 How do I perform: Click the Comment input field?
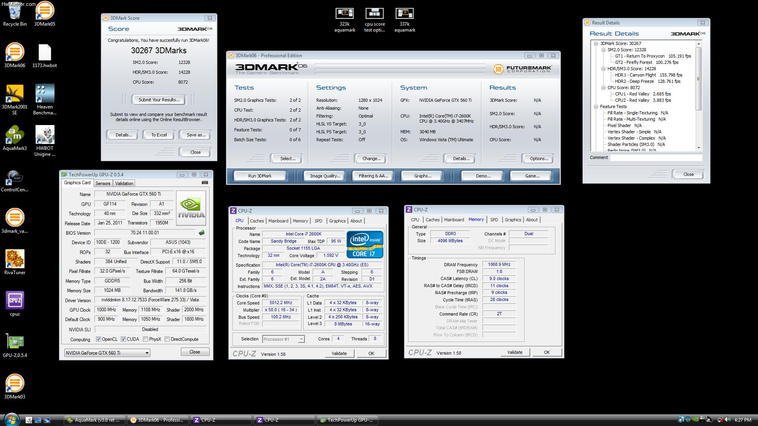[x=656, y=157]
